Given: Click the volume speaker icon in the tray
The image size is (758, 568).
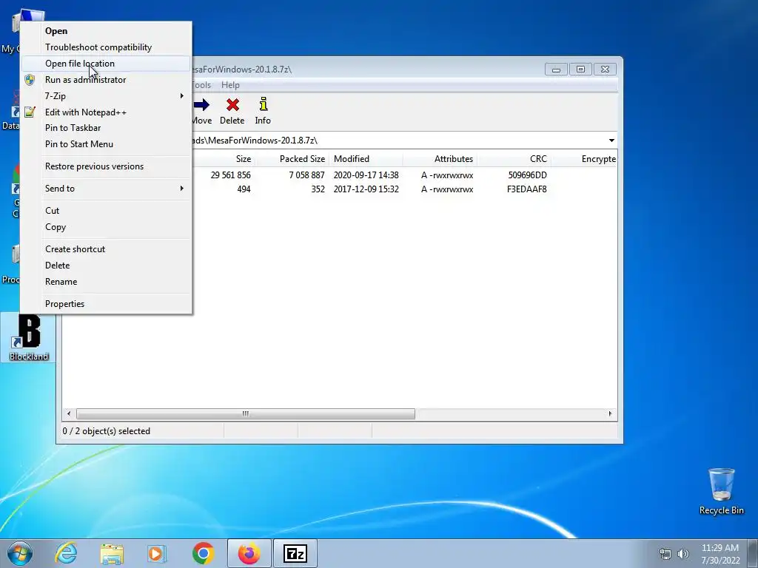Looking at the screenshot, I should [x=682, y=554].
